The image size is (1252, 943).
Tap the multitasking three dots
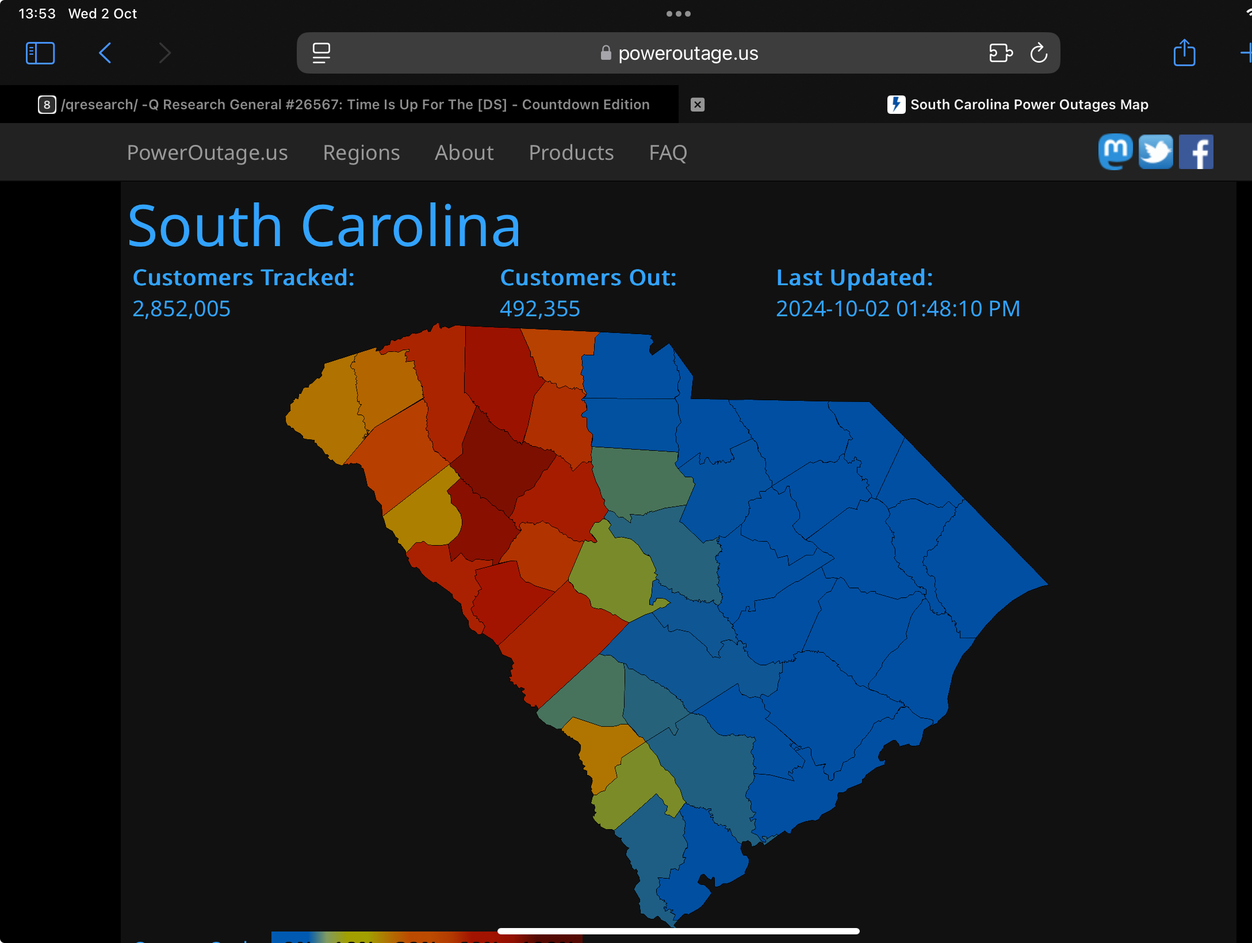679,14
